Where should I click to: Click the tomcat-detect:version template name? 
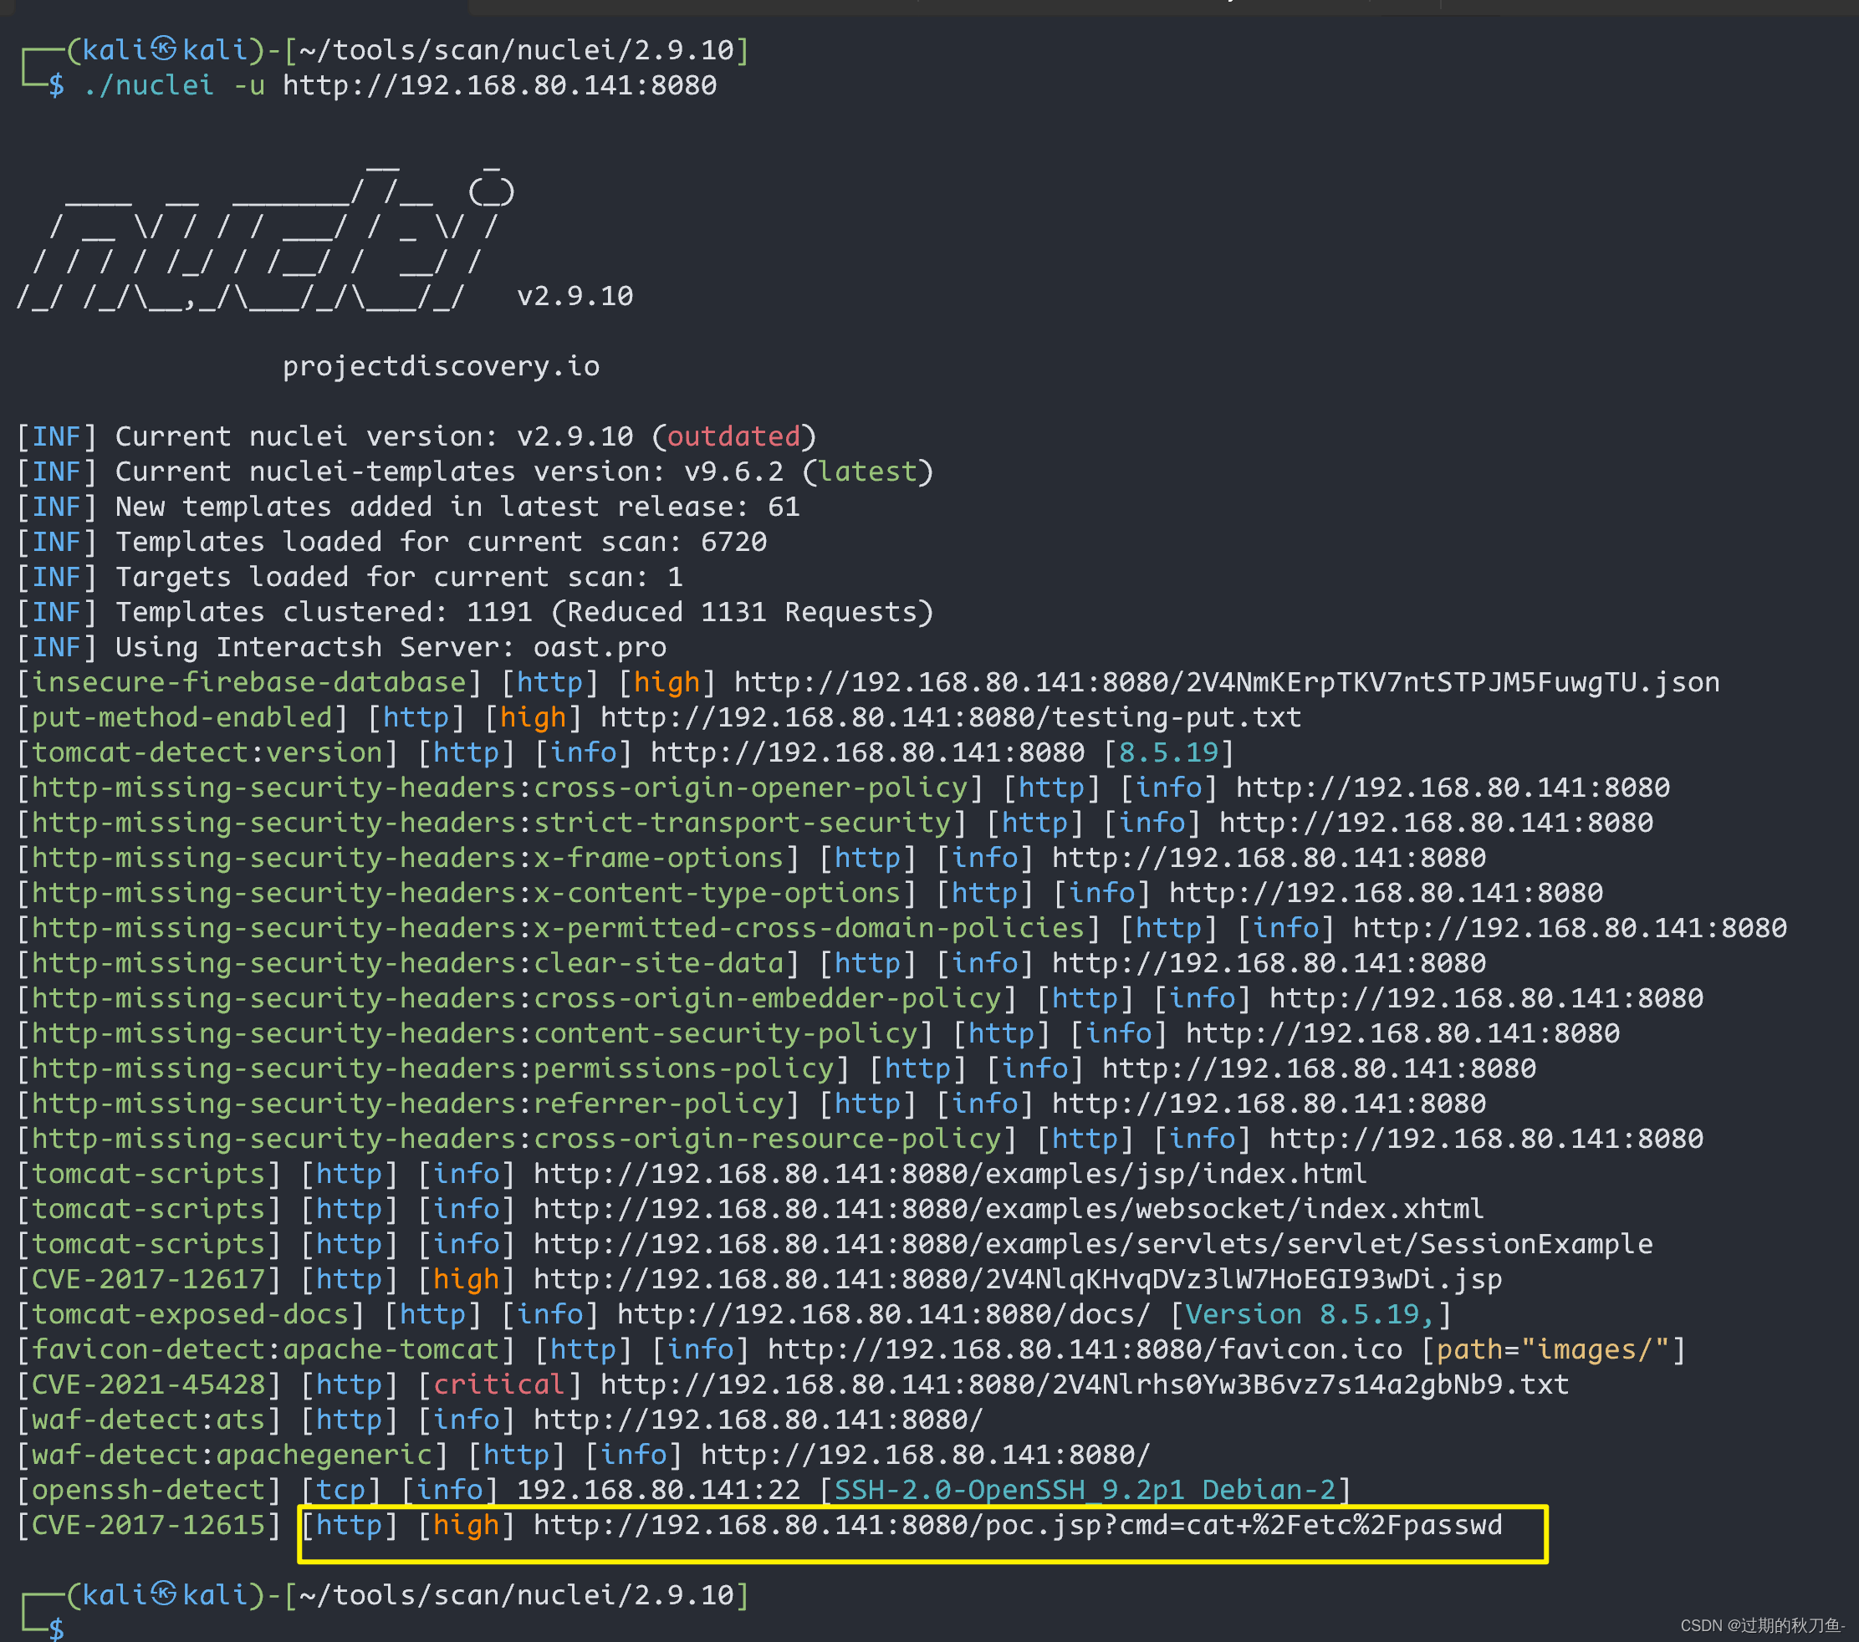[207, 752]
